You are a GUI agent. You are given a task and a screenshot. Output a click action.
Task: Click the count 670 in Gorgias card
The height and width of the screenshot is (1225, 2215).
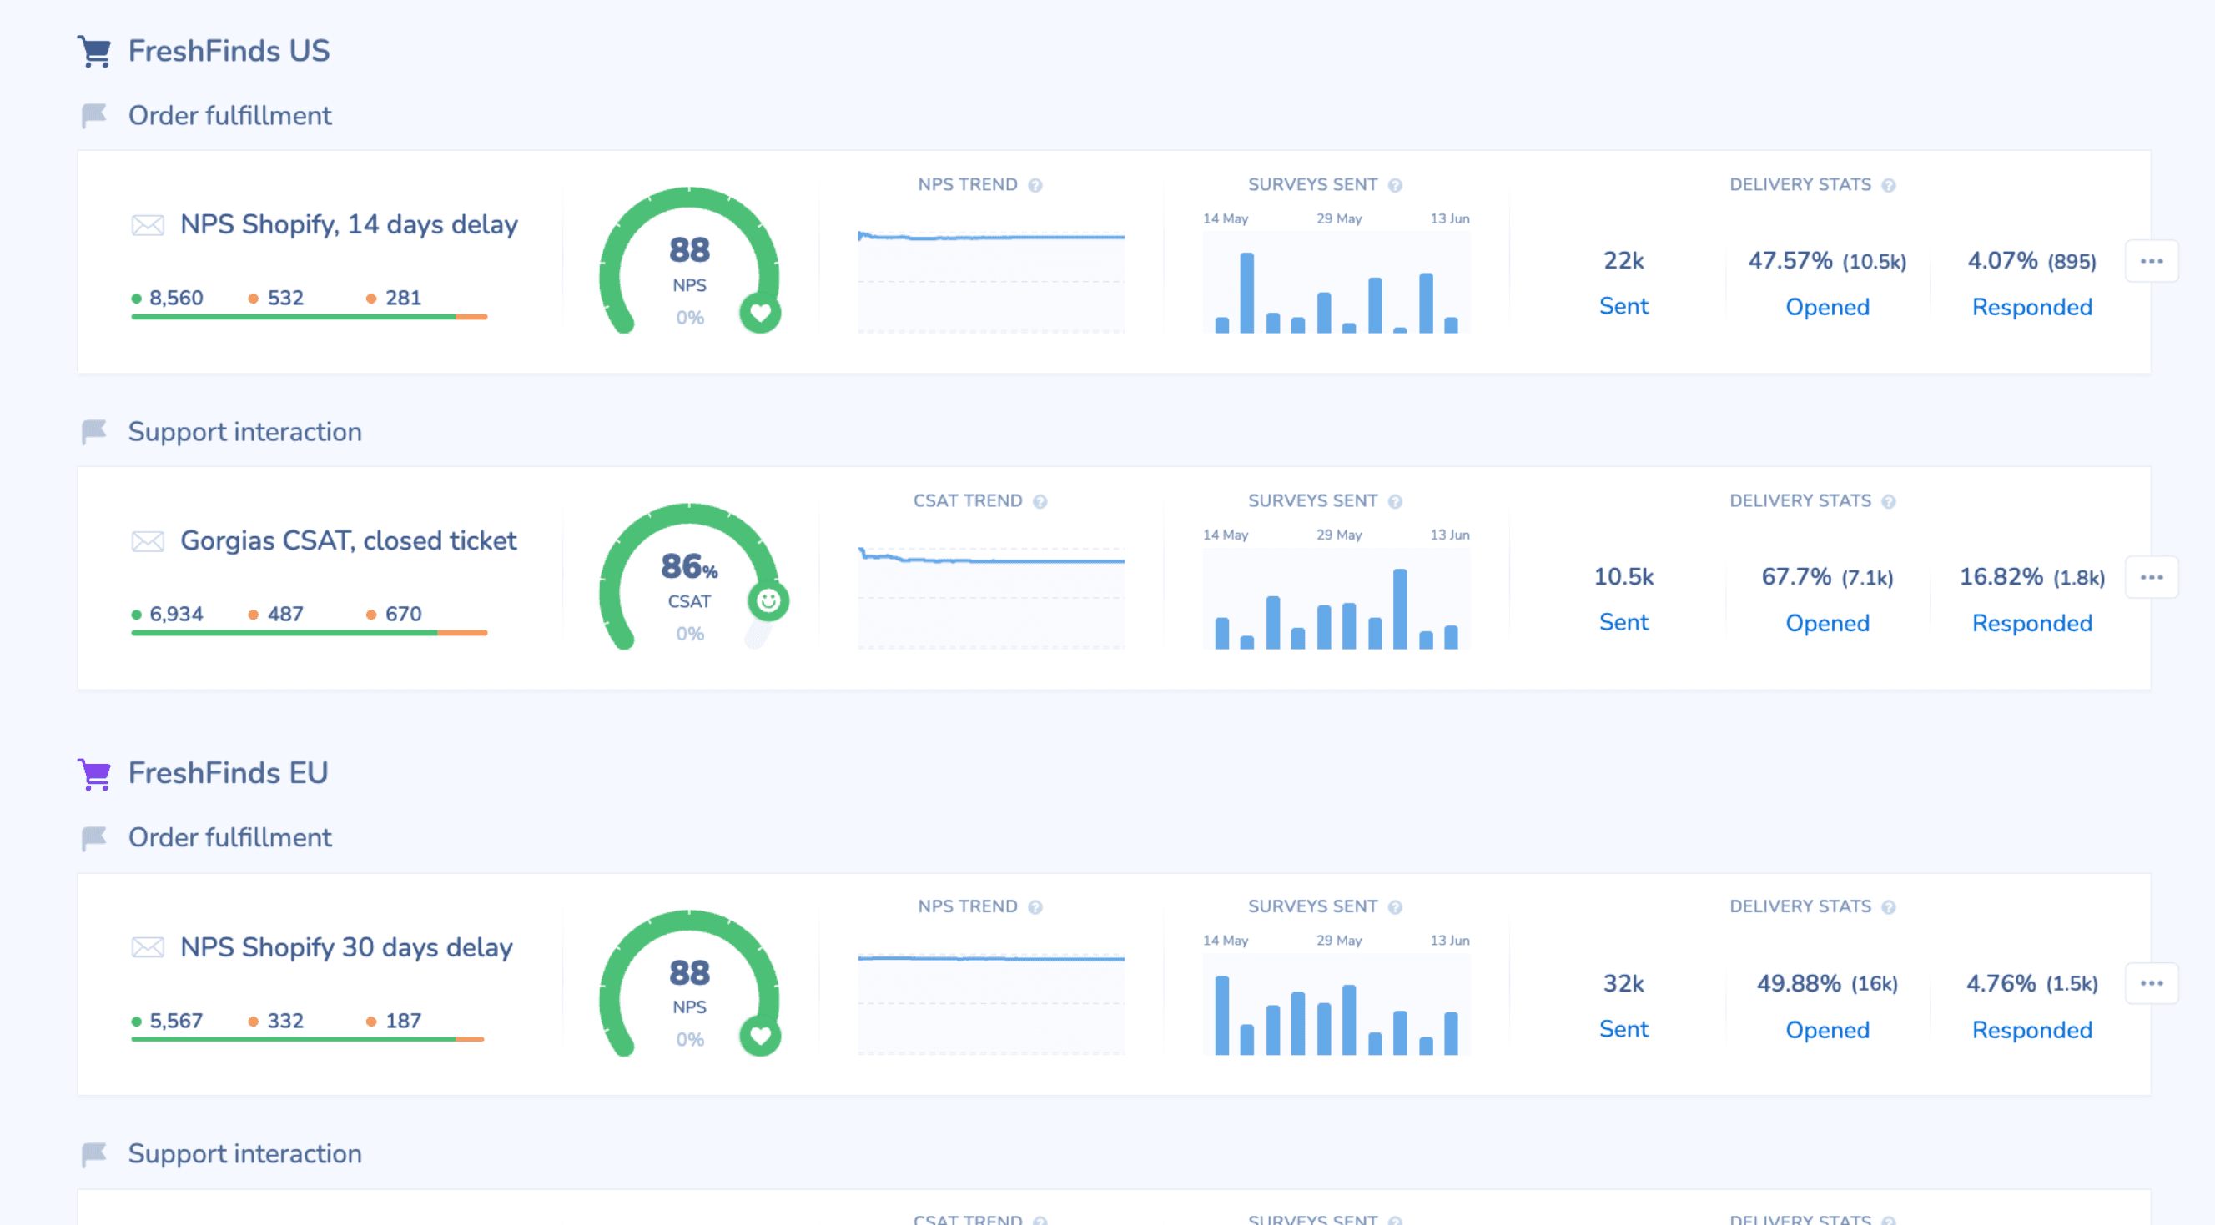[x=403, y=614]
